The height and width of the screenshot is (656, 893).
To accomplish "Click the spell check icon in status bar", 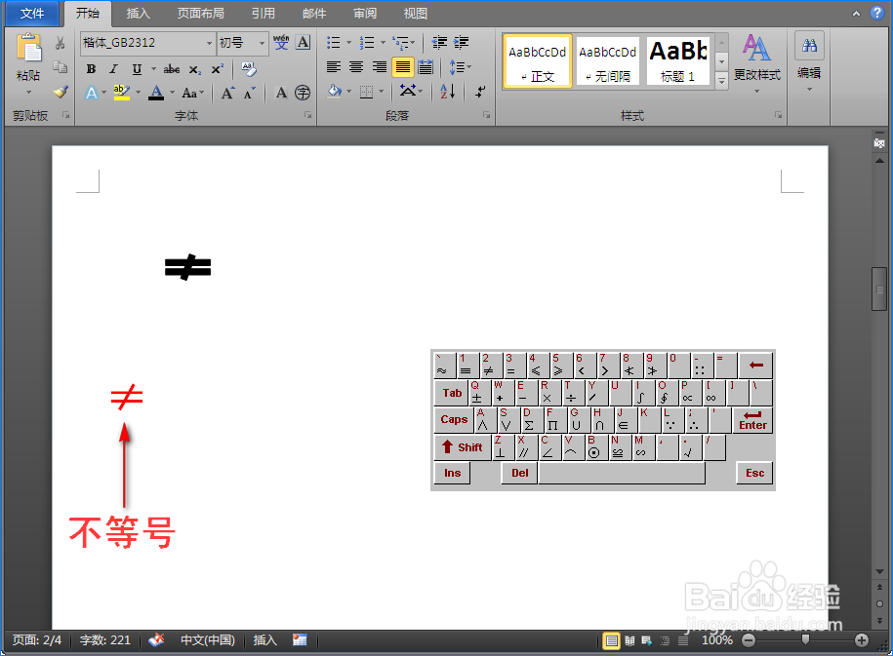I will [156, 640].
